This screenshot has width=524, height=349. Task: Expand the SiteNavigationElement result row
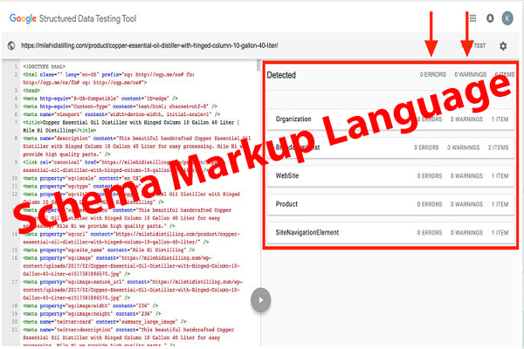coord(390,233)
